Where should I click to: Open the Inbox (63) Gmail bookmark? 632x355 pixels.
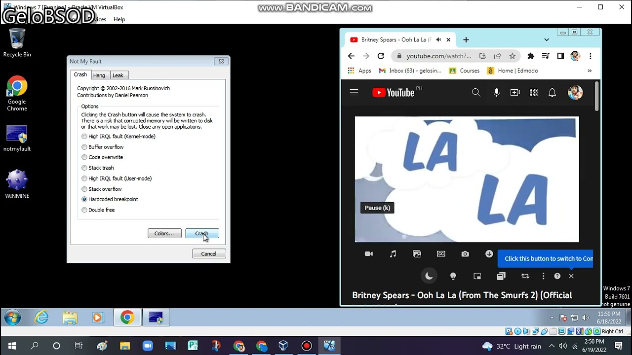coord(410,71)
